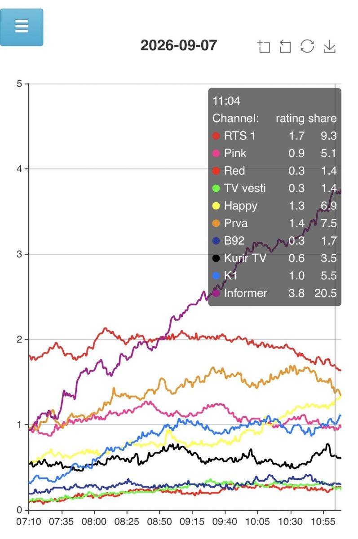Download chart as image icon

pyautogui.click(x=330, y=46)
